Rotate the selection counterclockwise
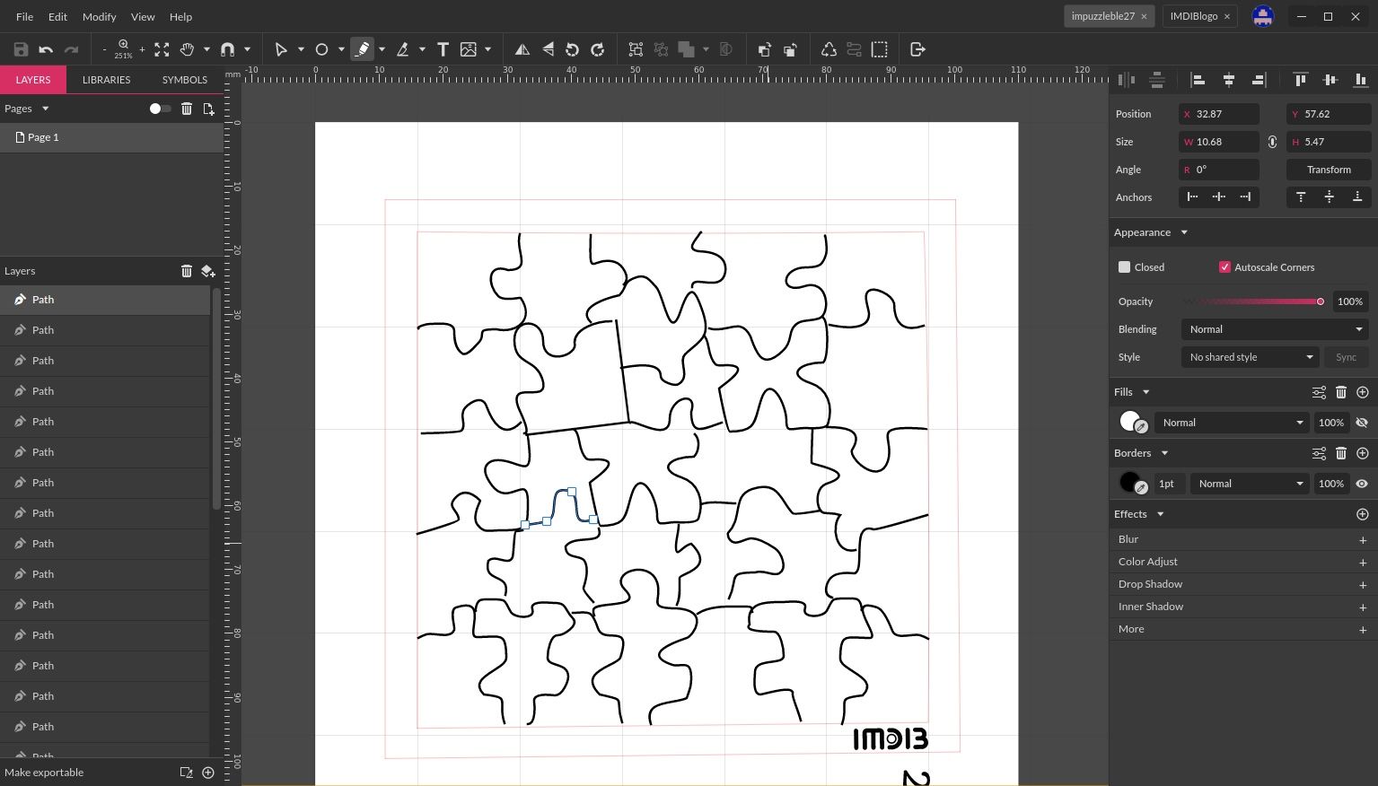This screenshot has width=1378, height=786. click(572, 49)
